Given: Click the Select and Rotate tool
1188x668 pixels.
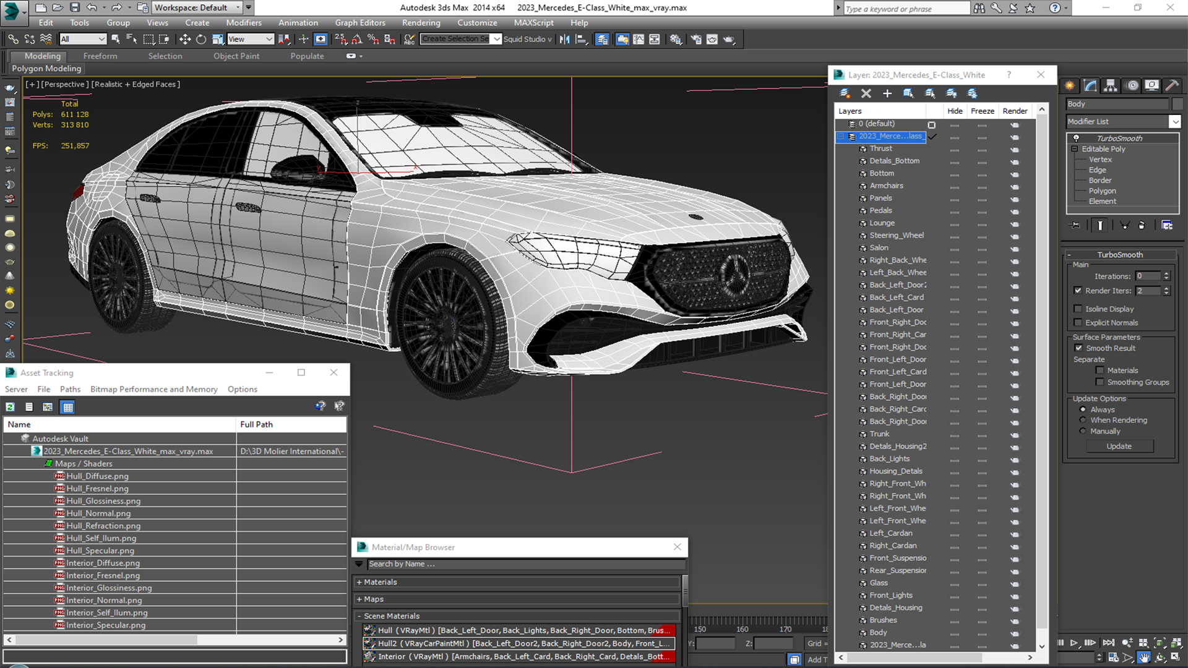Looking at the screenshot, I should (x=200, y=39).
